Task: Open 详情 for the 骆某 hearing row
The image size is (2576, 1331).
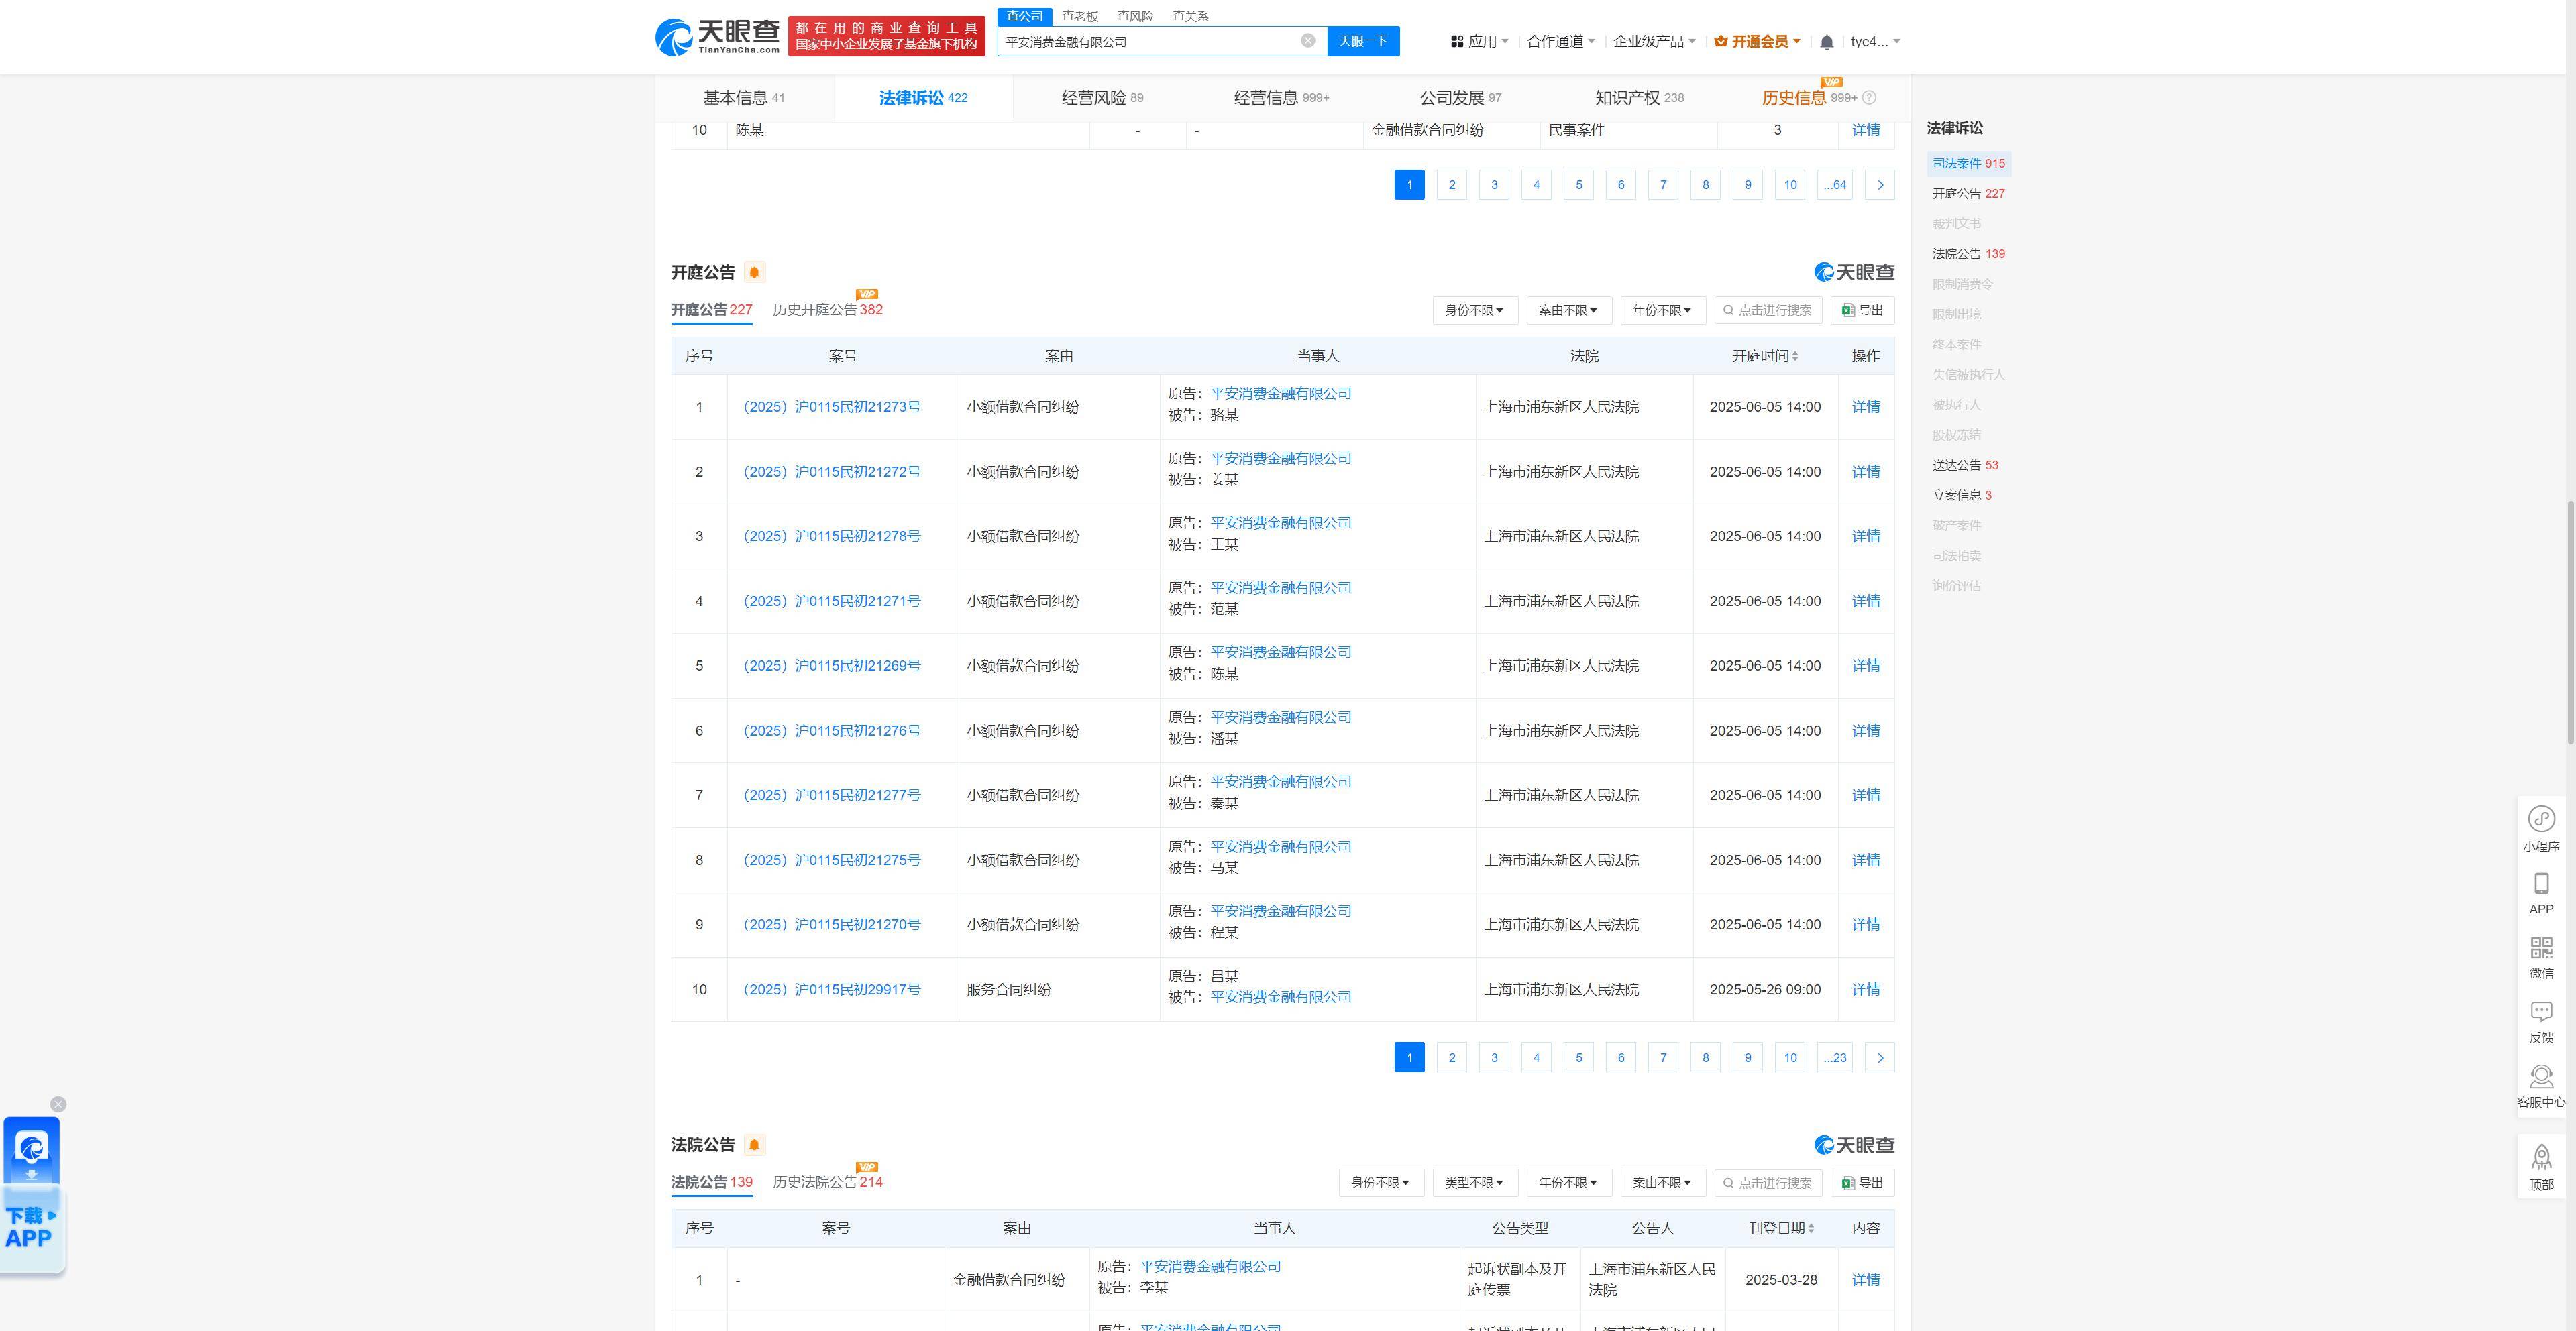Action: coord(1865,407)
